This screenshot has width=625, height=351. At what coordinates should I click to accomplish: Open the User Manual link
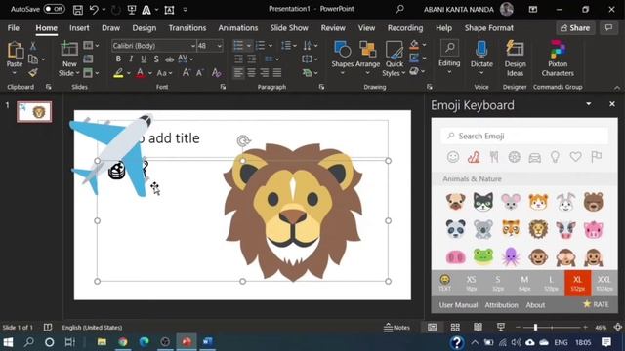(458, 305)
